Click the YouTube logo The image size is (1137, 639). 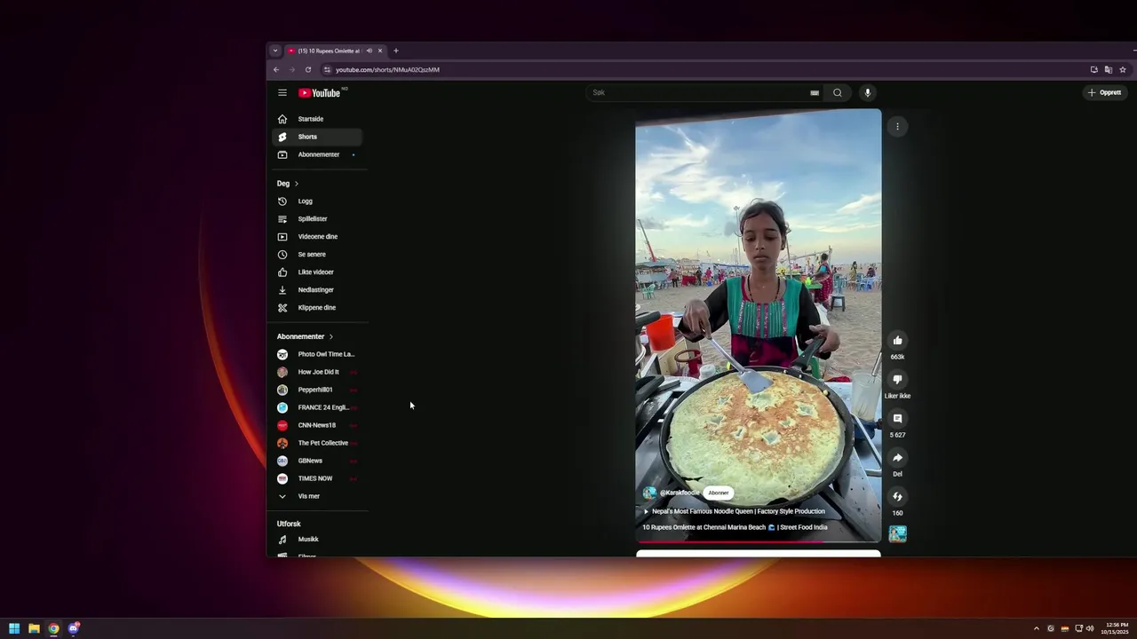click(321, 92)
